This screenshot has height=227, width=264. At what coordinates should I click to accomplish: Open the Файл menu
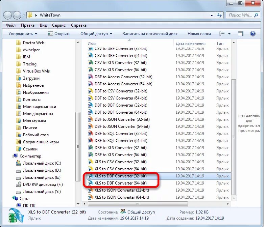(x=10, y=25)
